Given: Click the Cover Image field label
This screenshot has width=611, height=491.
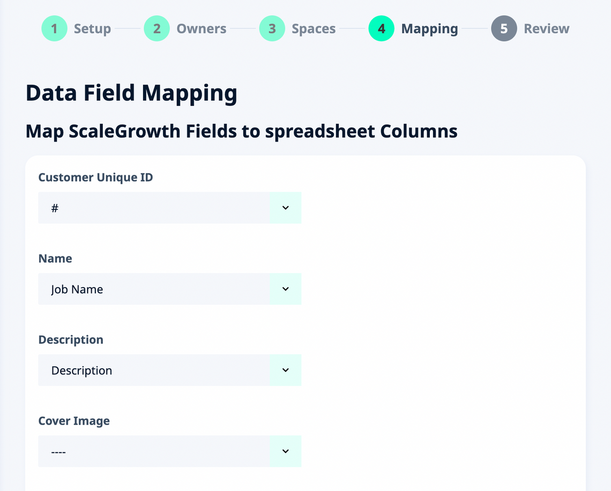Looking at the screenshot, I should tap(74, 421).
